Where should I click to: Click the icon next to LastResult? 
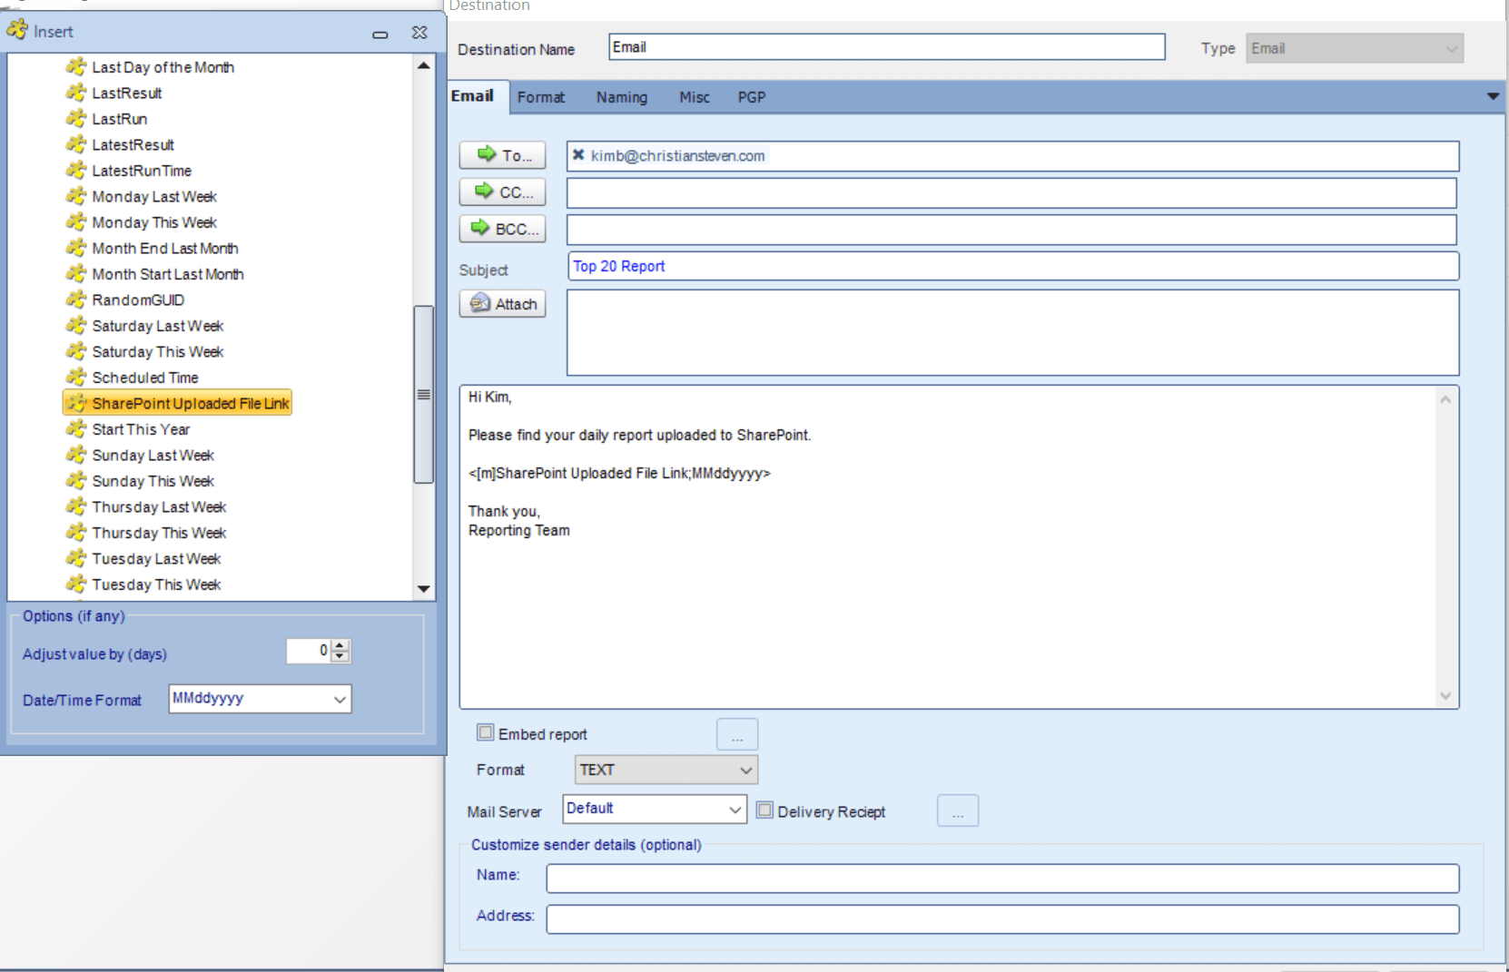click(x=76, y=93)
